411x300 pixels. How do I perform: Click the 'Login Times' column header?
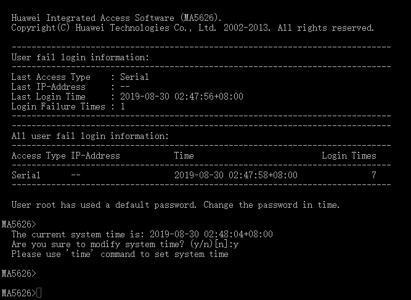point(349,156)
